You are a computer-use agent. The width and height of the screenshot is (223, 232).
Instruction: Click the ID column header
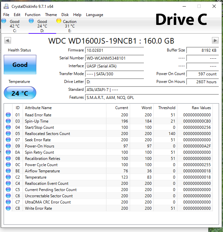point(17,108)
